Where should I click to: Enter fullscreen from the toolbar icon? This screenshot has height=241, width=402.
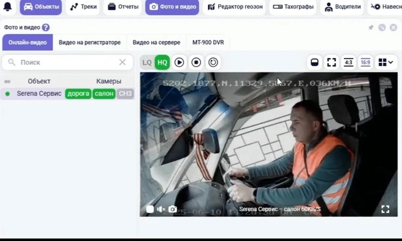pyautogui.click(x=332, y=62)
